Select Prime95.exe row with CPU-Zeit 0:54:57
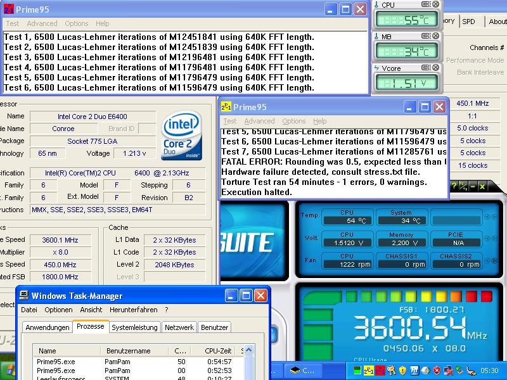 point(138,362)
